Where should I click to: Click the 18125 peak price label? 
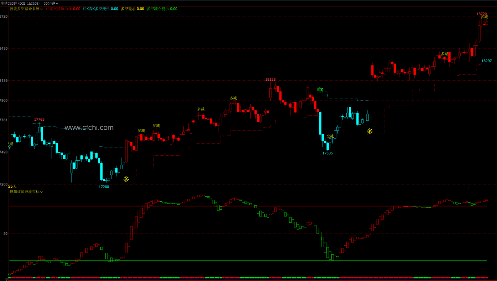270,79
